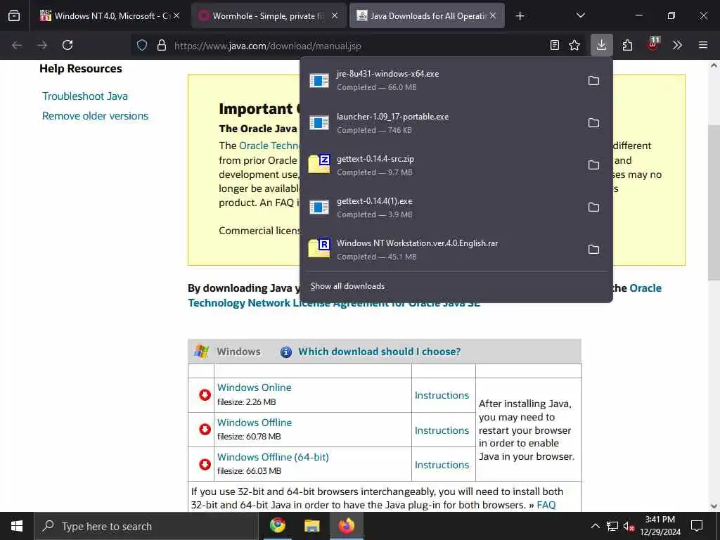Open Troubleshoot Java link
This screenshot has height=540, width=720.
[85, 96]
